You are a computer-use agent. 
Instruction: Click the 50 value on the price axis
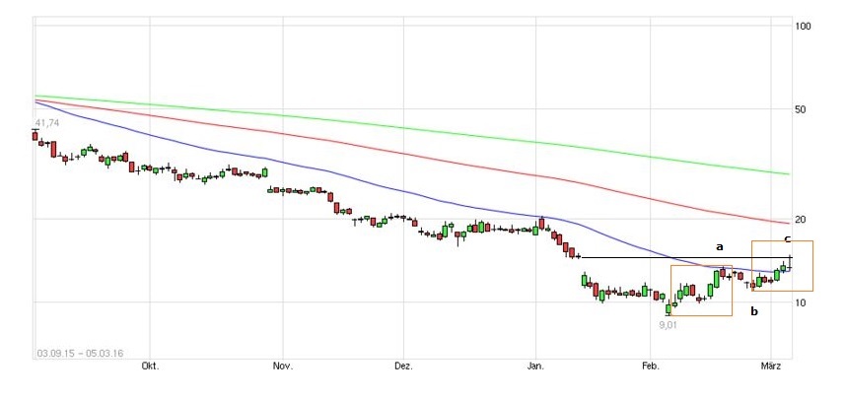pyautogui.click(x=802, y=109)
